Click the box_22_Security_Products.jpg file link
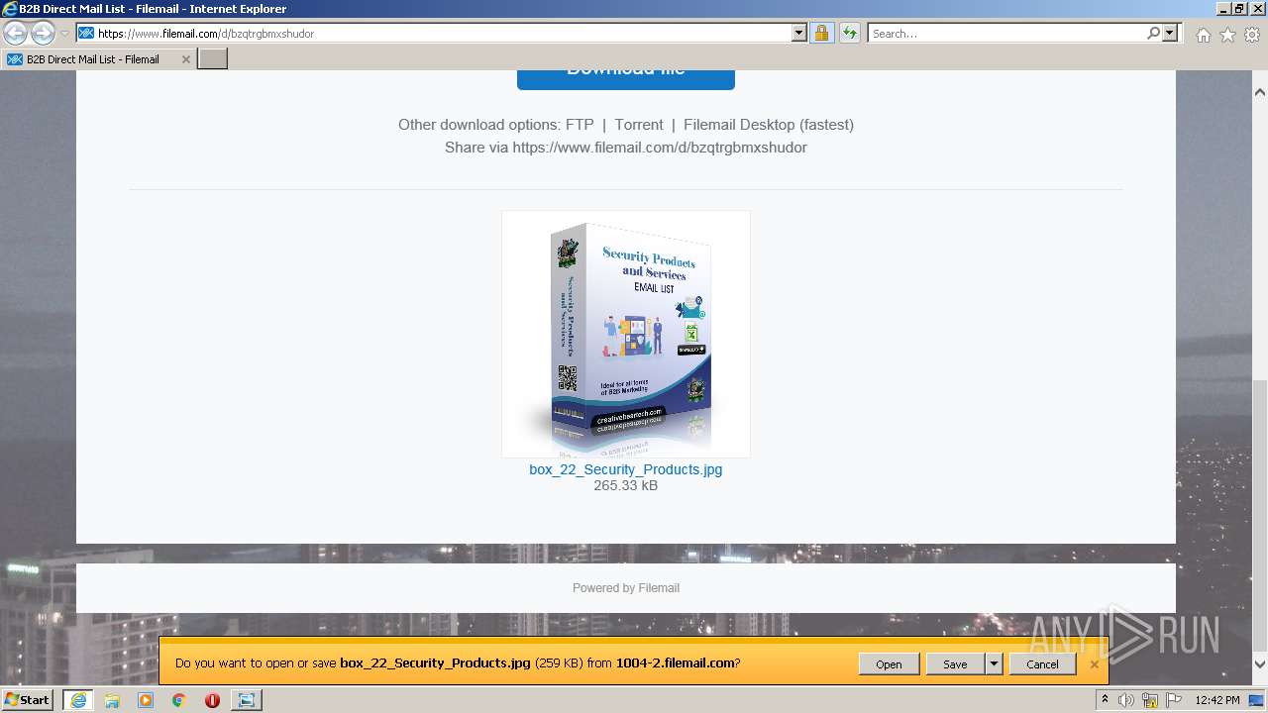 (x=626, y=469)
